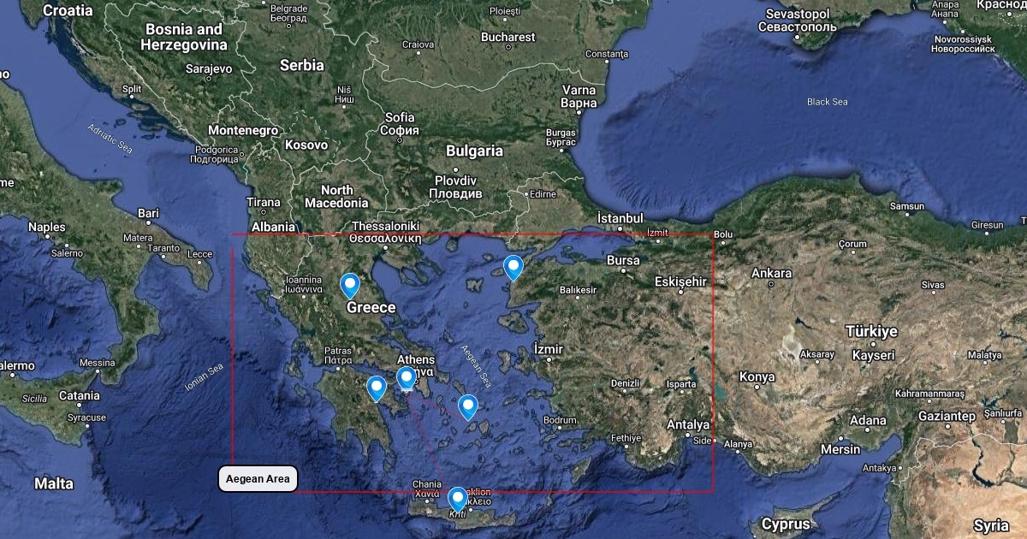
Task: Click the pin in the Cyclades islands
Action: (467, 406)
